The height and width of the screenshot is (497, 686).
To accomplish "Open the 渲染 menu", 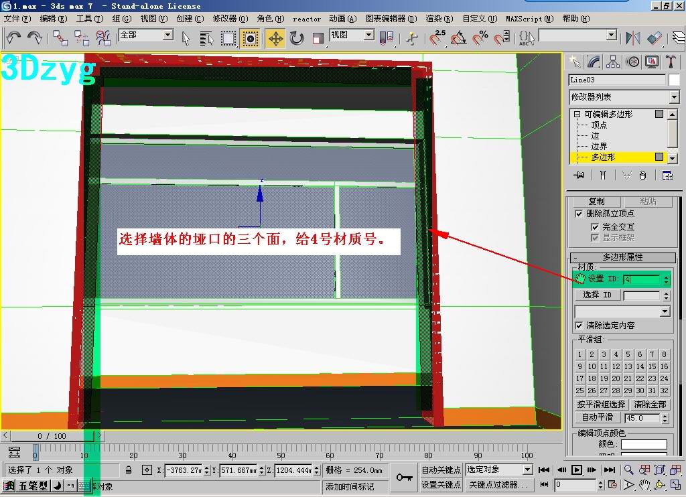I will click(x=434, y=19).
